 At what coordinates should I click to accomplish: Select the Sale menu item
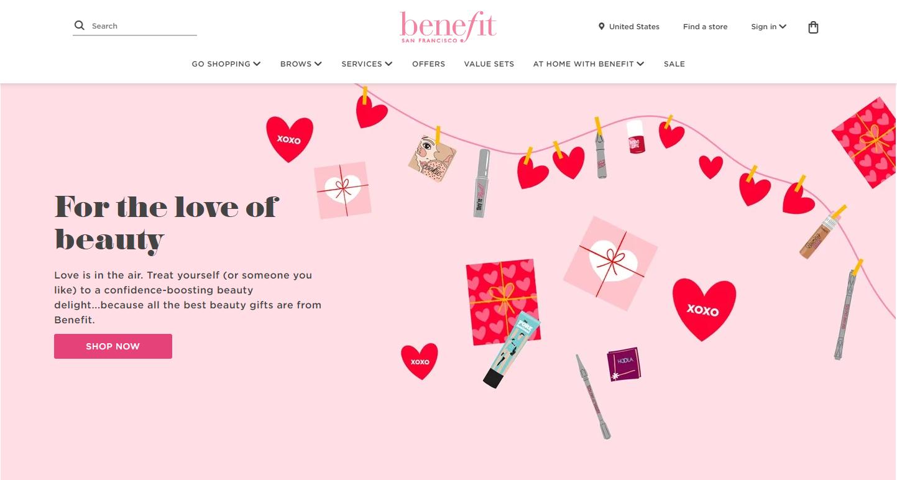point(674,63)
